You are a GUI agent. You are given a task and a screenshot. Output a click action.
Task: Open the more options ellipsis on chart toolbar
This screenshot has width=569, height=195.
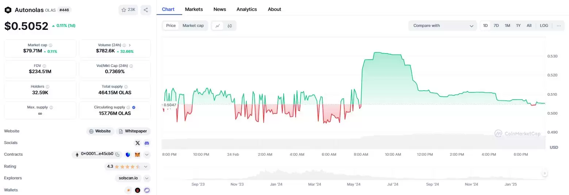(x=558, y=26)
